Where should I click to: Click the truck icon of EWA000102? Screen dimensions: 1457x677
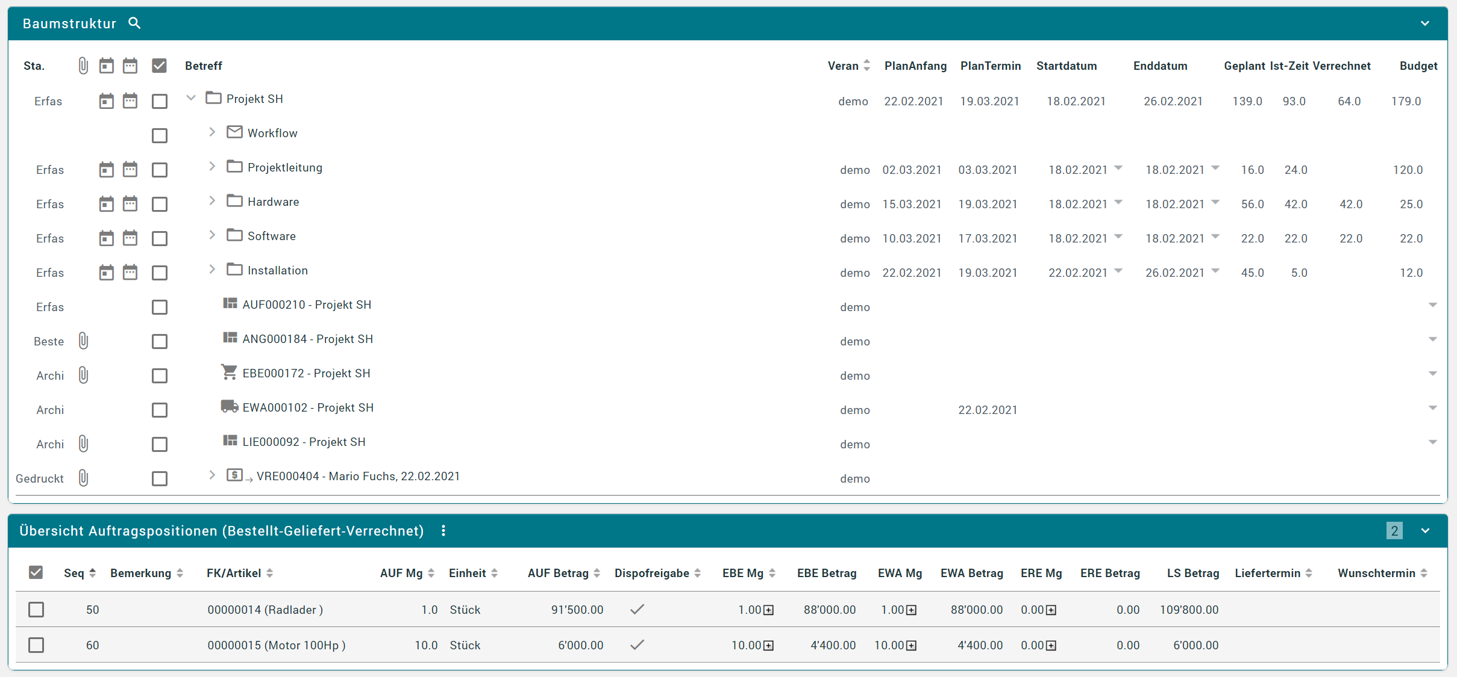(x=229, y=407)
